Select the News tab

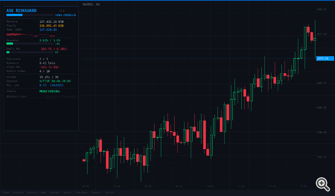pyautogui.click(x=43, y=192)
